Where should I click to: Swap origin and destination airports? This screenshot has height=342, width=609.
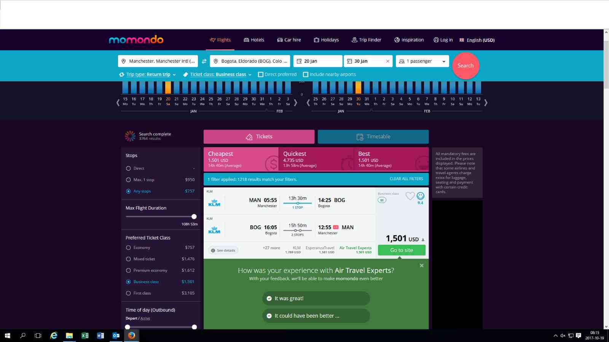[204, 61]
